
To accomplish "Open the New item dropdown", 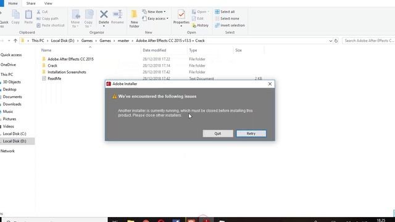I will tap(154, 12).
